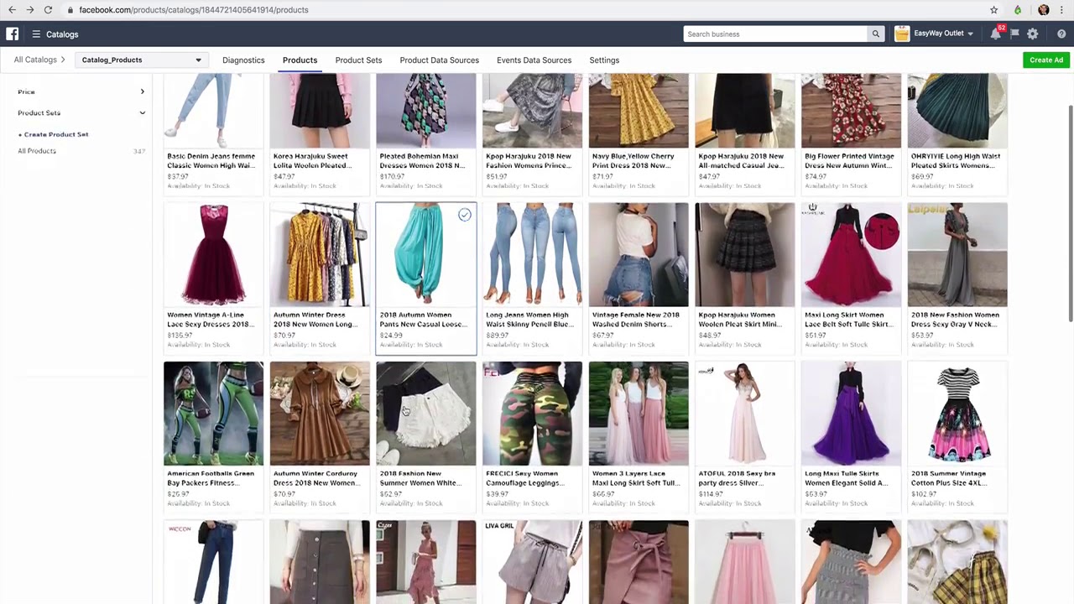Click Create Product Set link

[x=53, y=134]
